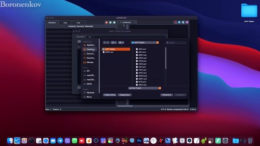Go forward in the file dialog

(108, 43)
